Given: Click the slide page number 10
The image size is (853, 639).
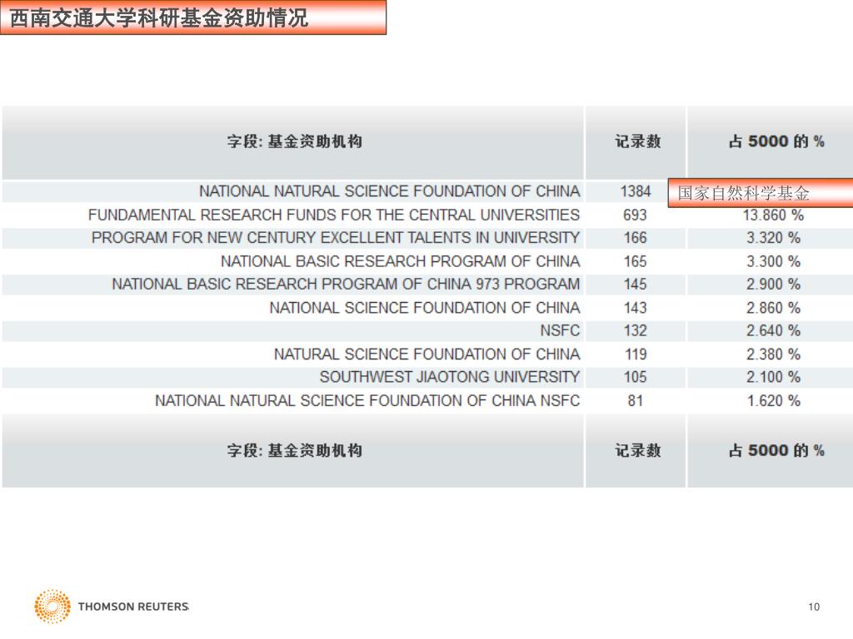Looking at the screenshot, I should tap(814, 607).
